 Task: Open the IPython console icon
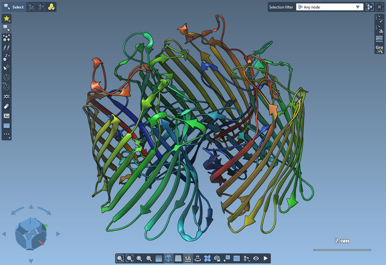coord(379,39)
